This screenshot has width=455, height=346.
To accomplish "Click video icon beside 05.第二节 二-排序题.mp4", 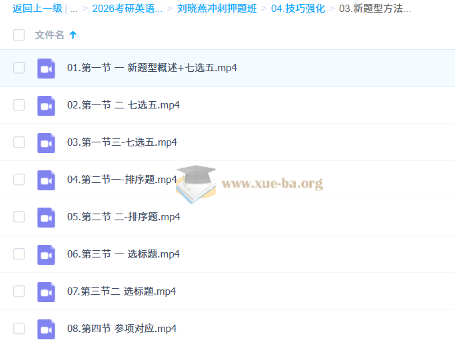I will point(46,217).
